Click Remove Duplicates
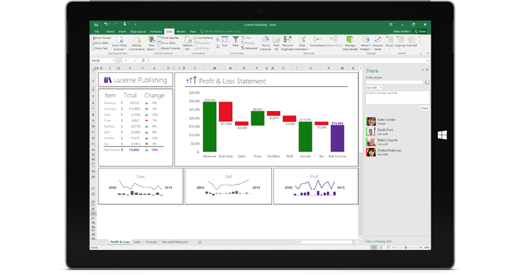 (x=287, y=43)
